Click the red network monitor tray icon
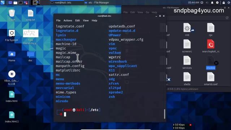 [x=191, y=125]
